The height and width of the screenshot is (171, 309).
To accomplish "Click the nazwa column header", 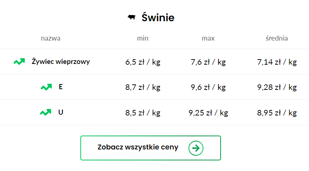I will click(x=51, y=38).
